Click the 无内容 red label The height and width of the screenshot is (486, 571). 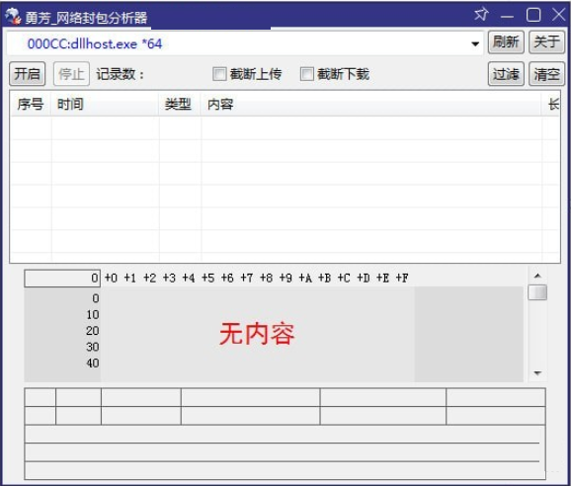click(257, 334)
